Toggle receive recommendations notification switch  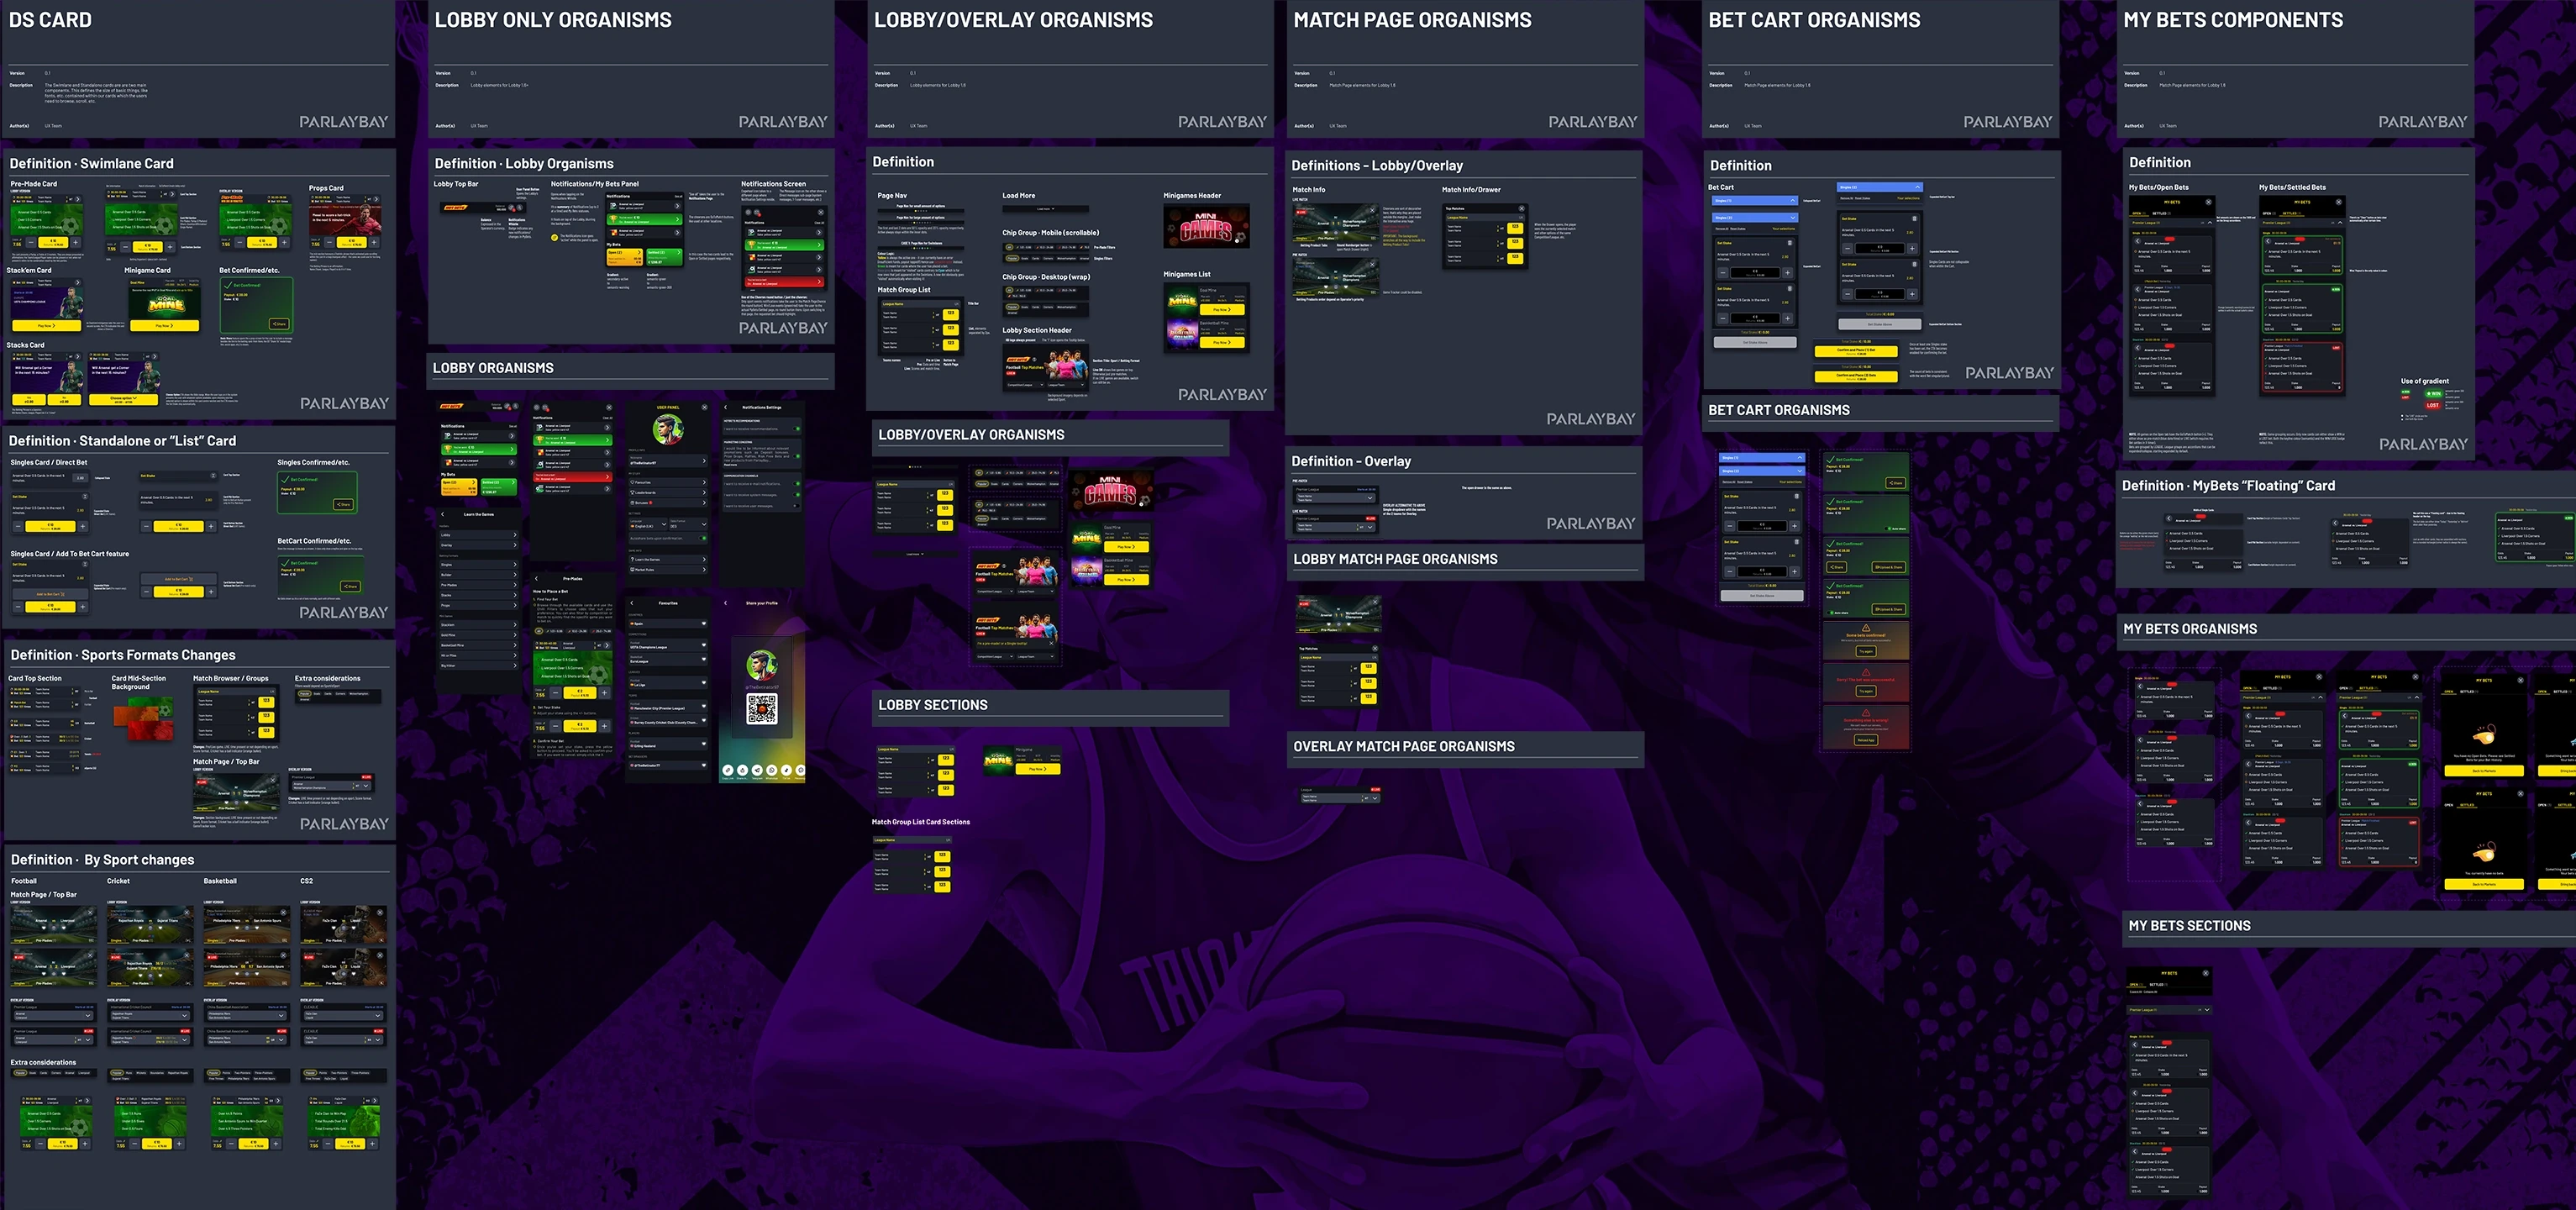[797, 429]
